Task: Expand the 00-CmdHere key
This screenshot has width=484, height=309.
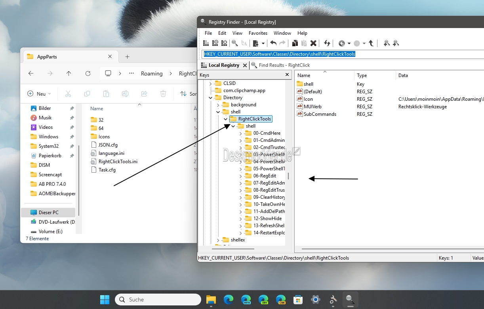Action: tap(240, 133)
